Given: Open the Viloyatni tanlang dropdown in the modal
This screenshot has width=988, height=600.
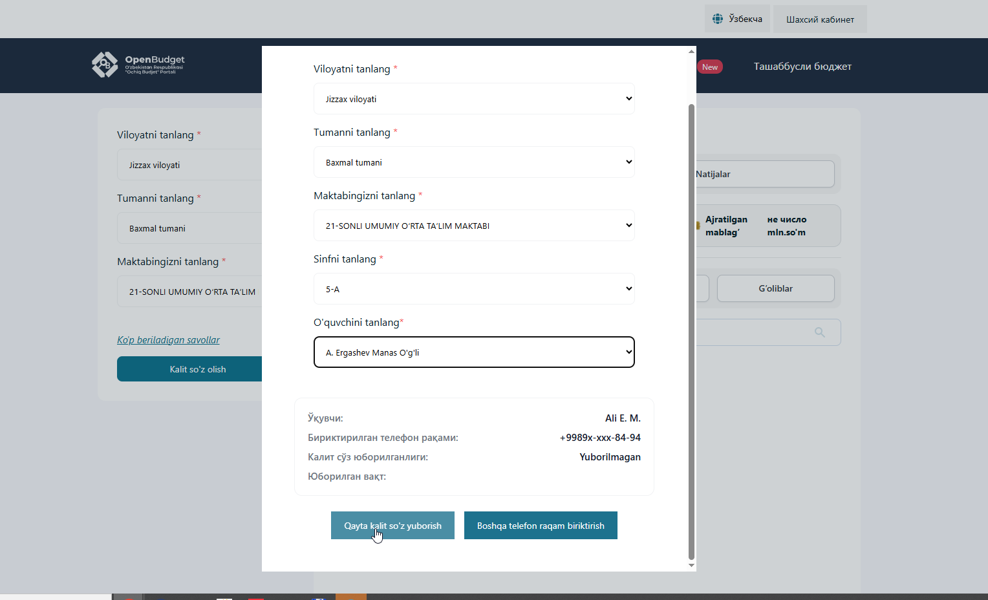Looking at the screenshot, I should pyautogui.click(x=474, y=99).
